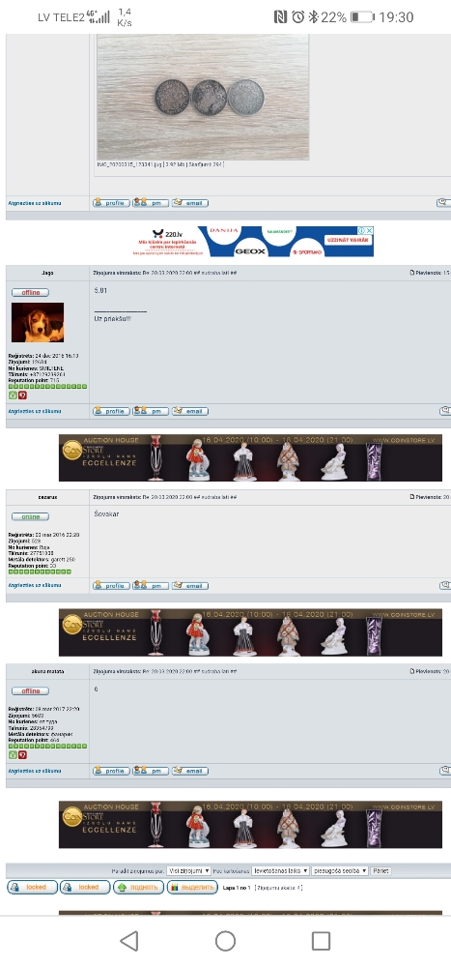This screenshot has width=451, height=967.
Task: Give negative reputation to akuna matata
Action: point(23,755)
